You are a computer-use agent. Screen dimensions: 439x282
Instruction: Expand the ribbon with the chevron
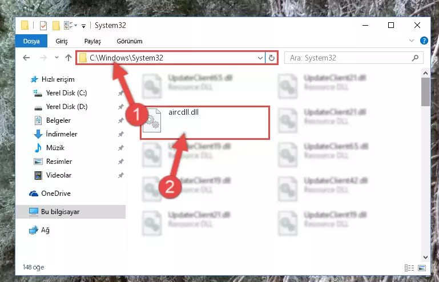(411, 41)
